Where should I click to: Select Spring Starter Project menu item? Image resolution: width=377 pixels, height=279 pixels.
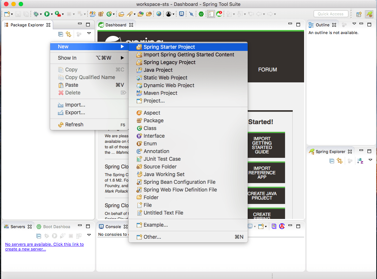(188, 47)
